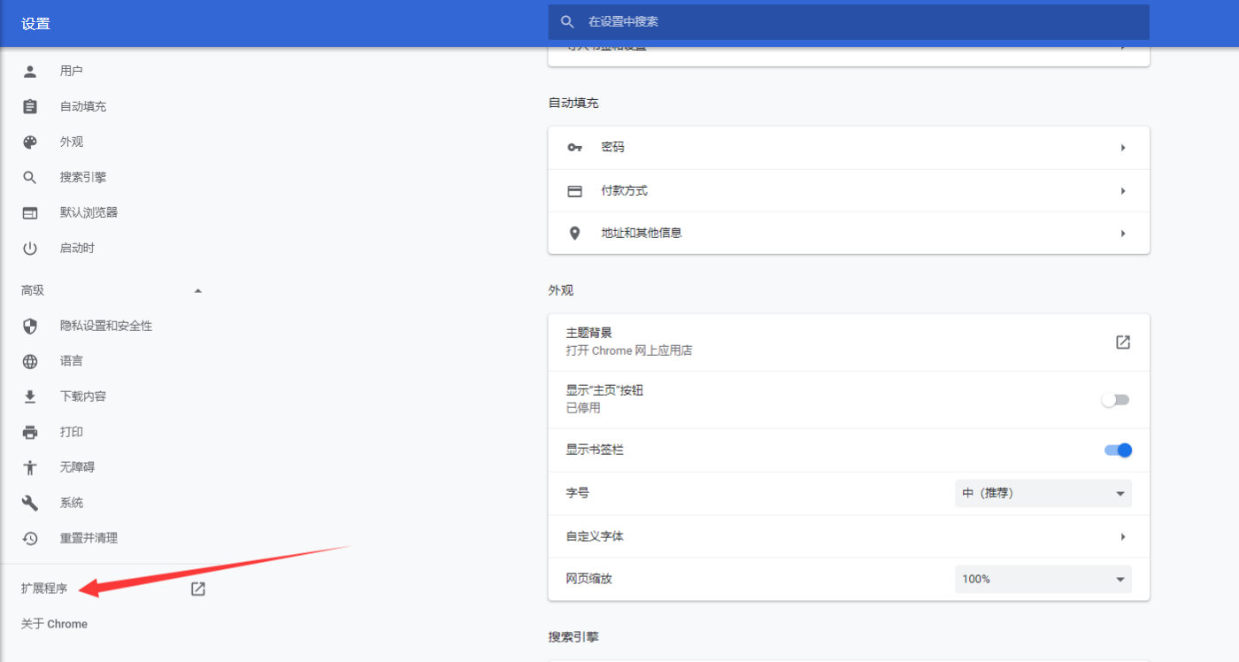1239x662 pixels.
Task: Open the 地址和其他信息 settings row
Action: [x=849, y=234]
